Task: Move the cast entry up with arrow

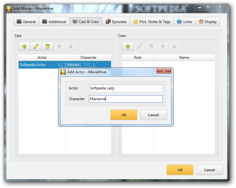Action: [x=59, y=46]
